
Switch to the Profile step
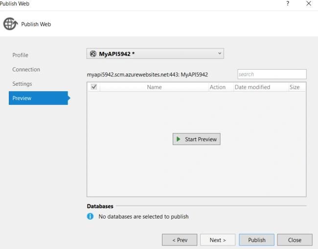(x=20, y=55)
